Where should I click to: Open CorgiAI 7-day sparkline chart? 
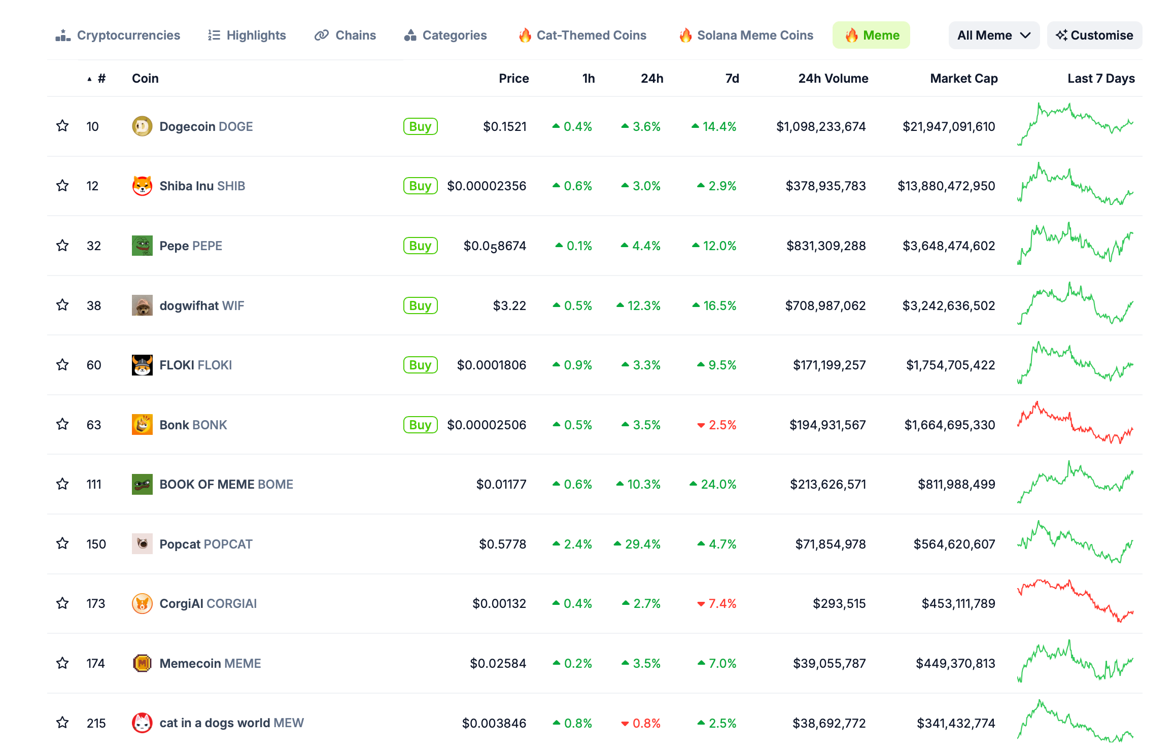1075,601
